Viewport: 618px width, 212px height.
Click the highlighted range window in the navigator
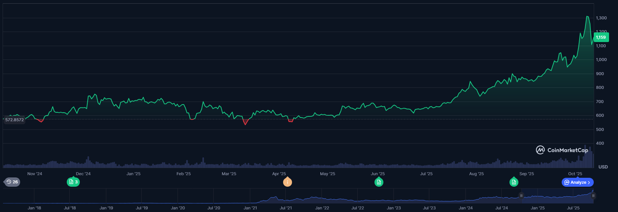coord(557,196)
